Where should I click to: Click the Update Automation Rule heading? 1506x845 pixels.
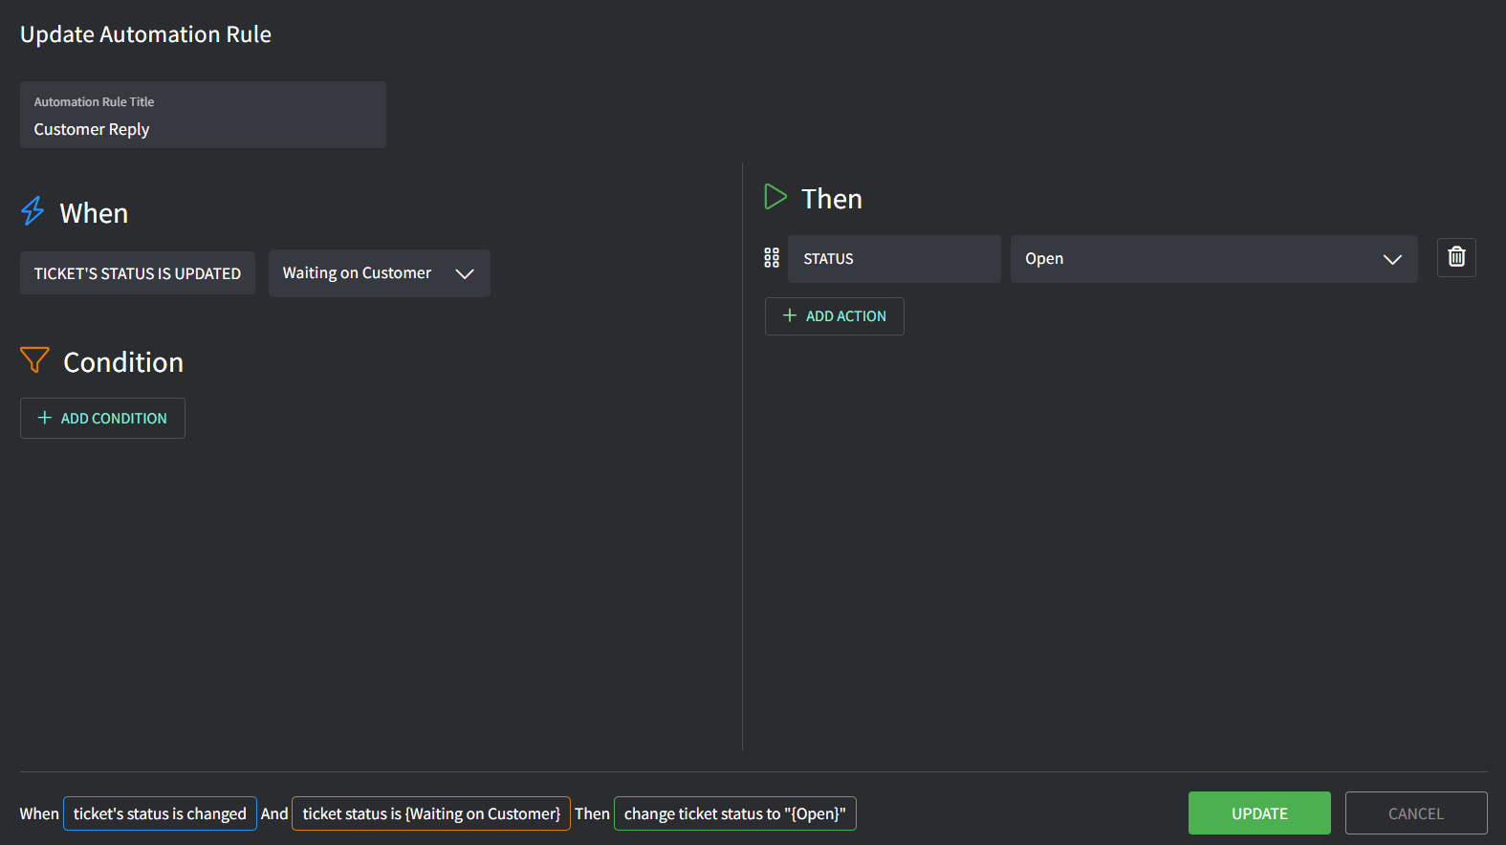click(x=145, y=34)
